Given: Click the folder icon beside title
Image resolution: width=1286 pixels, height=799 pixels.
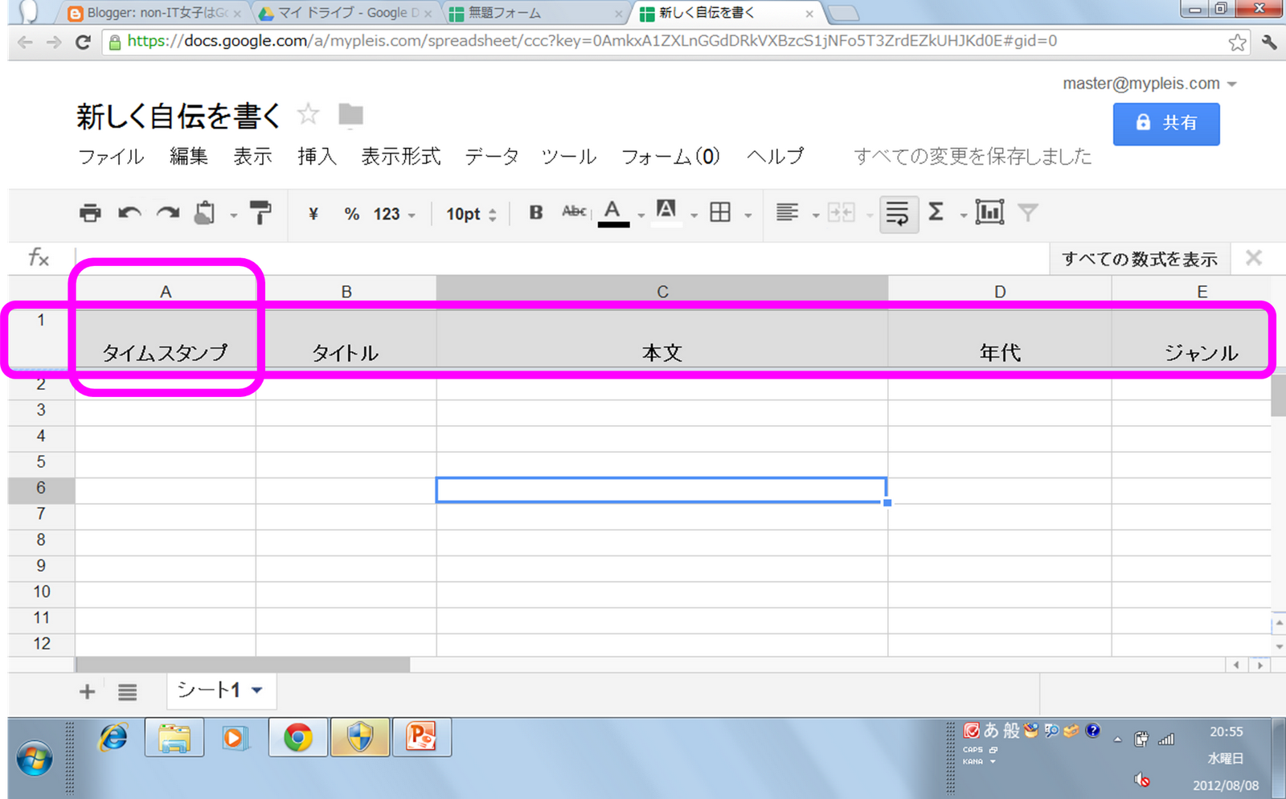Looking at the screenshot, I should click(350, 115).
